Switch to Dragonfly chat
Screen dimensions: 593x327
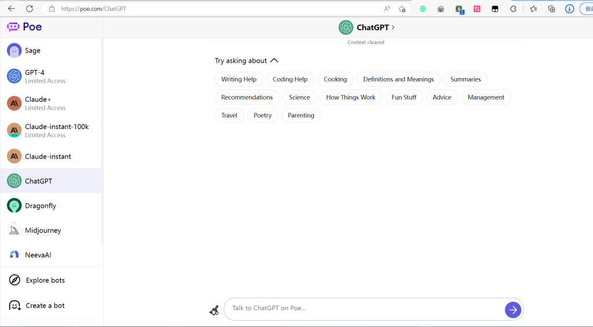tap(51, 205)
